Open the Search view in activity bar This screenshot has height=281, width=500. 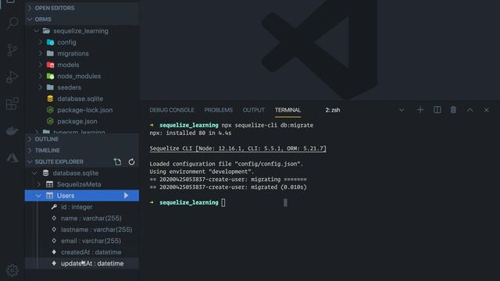click(x=12, y=23)
